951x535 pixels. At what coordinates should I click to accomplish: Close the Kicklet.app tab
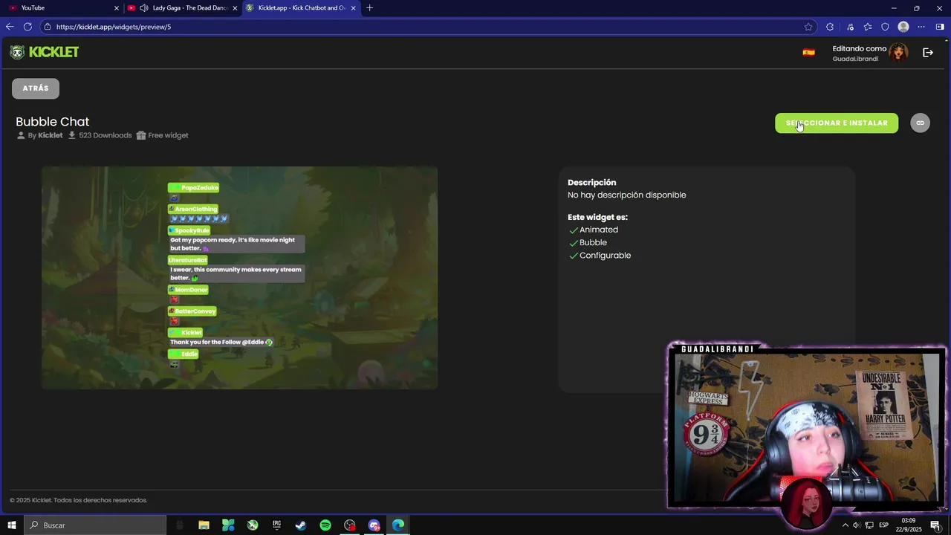[353, 8]
